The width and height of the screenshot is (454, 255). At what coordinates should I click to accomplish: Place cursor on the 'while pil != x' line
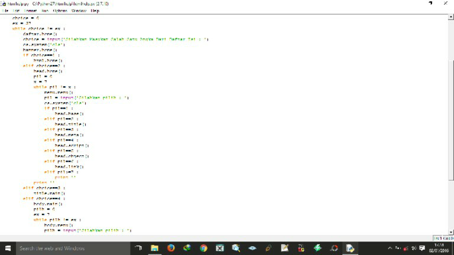click(54, 87)
